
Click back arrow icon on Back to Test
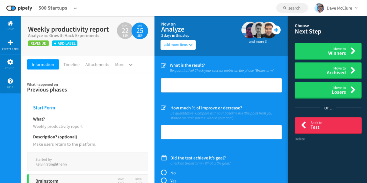[x=304, y=125]
